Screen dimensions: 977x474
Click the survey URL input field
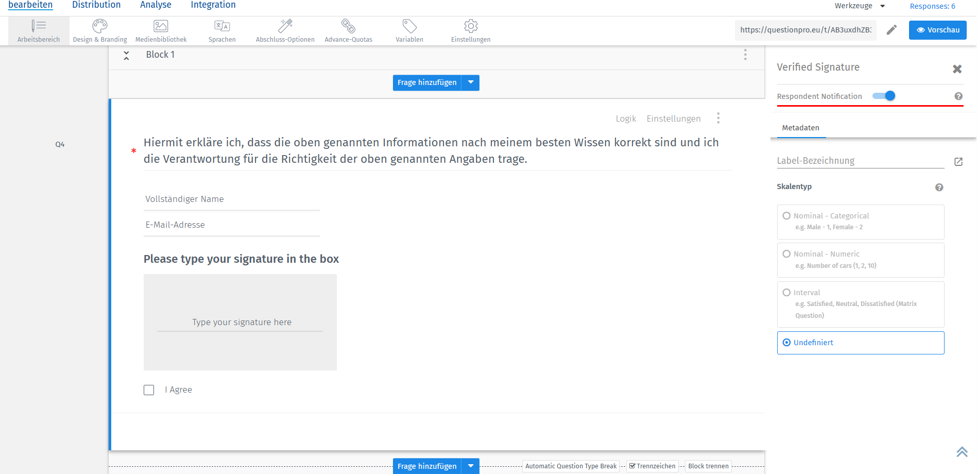(x=805, y=30)
